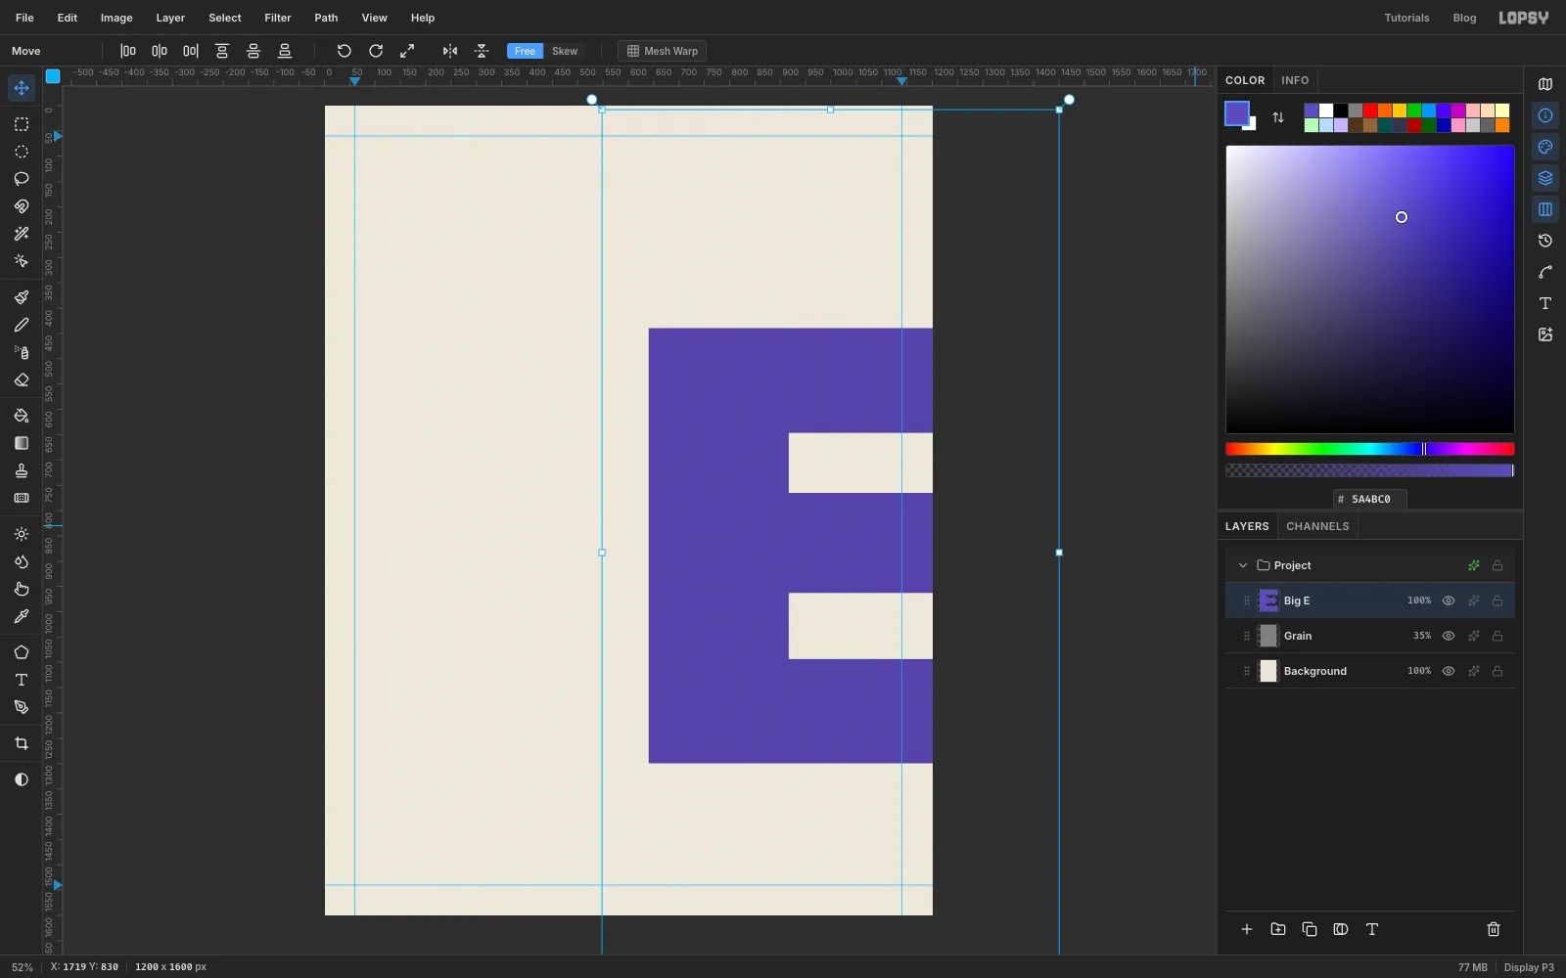The height and width of the screenshot is (978, 1566).
Task: Click the Free transform mode button
Action: point(526,51)
